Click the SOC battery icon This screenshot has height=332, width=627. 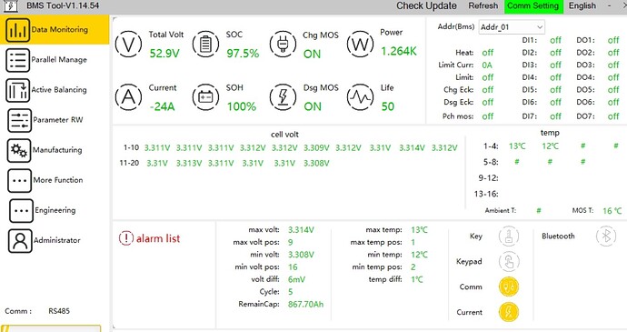pyautogui.click(x=205, y=44)
